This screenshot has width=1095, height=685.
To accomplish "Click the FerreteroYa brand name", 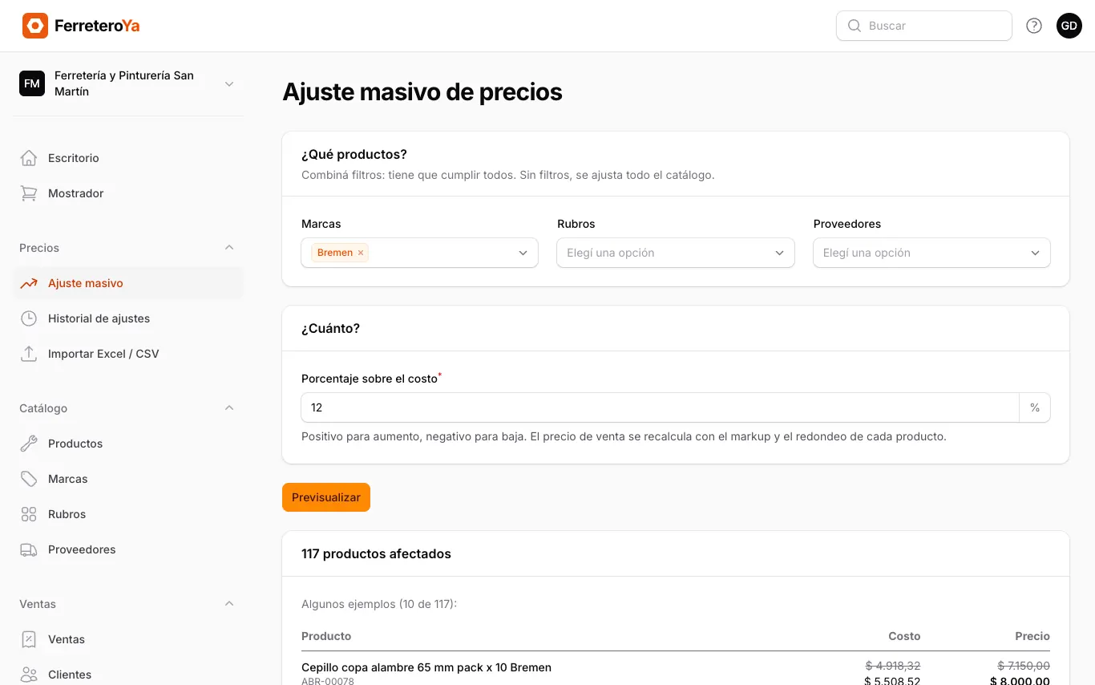I will coord(97,26).
